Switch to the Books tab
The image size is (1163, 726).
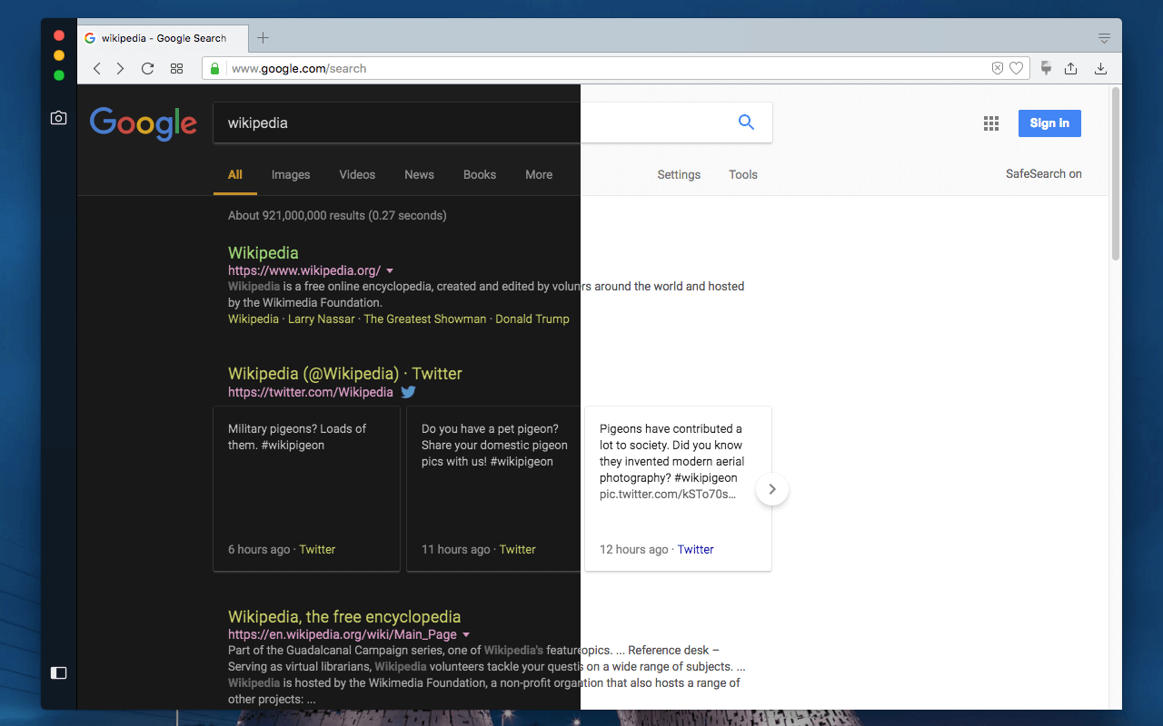click(480, 175)
